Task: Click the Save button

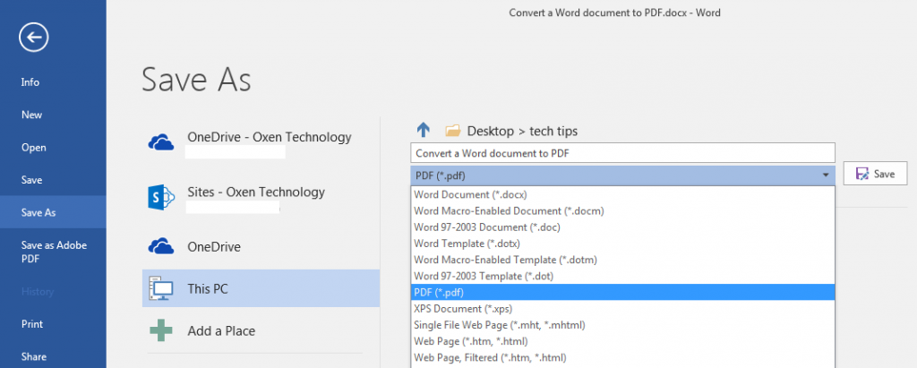Action: coord(875,174)
